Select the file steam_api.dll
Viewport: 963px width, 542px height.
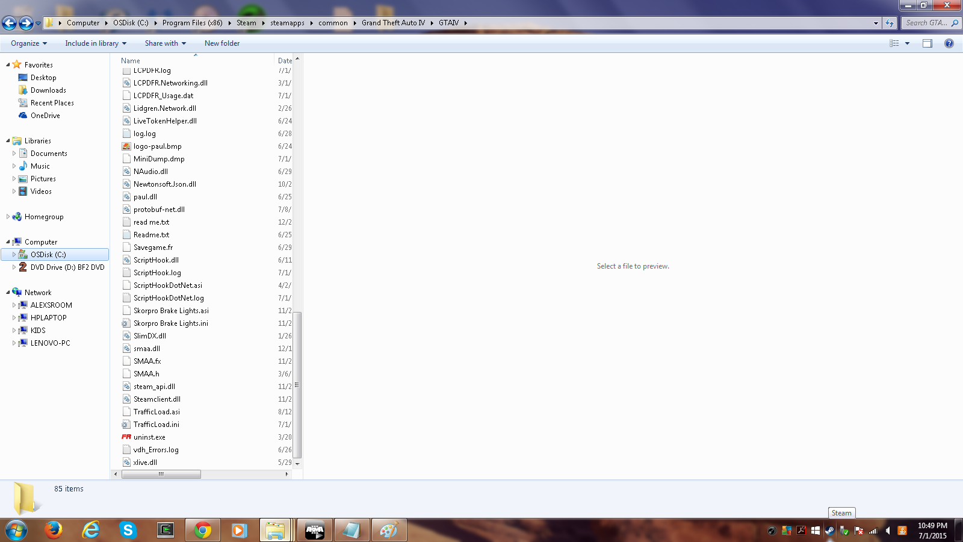click(x=154, y=387)
